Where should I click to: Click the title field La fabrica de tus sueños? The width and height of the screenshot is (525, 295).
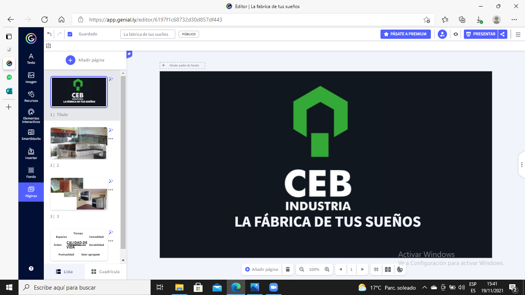(147, 34)
